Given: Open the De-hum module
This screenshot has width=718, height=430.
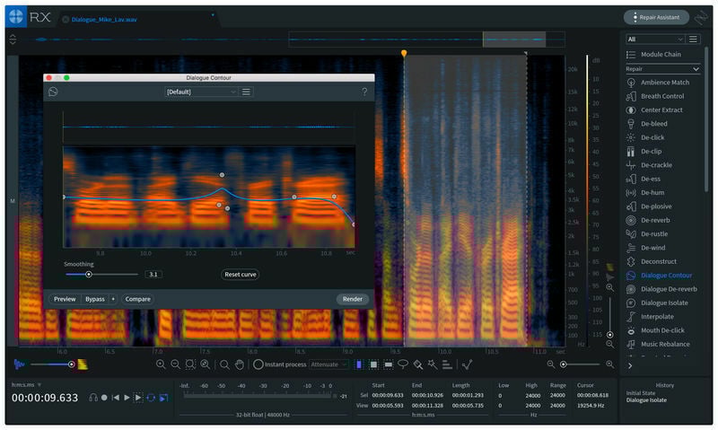Looking at the screenshot, I should click(645, 192).
